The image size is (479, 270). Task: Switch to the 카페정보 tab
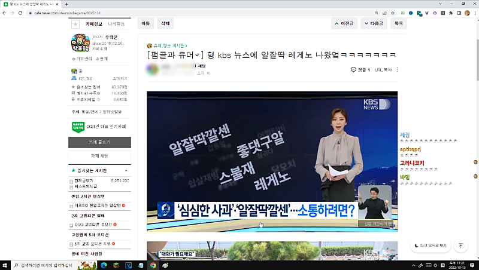(x=94, y=24)
